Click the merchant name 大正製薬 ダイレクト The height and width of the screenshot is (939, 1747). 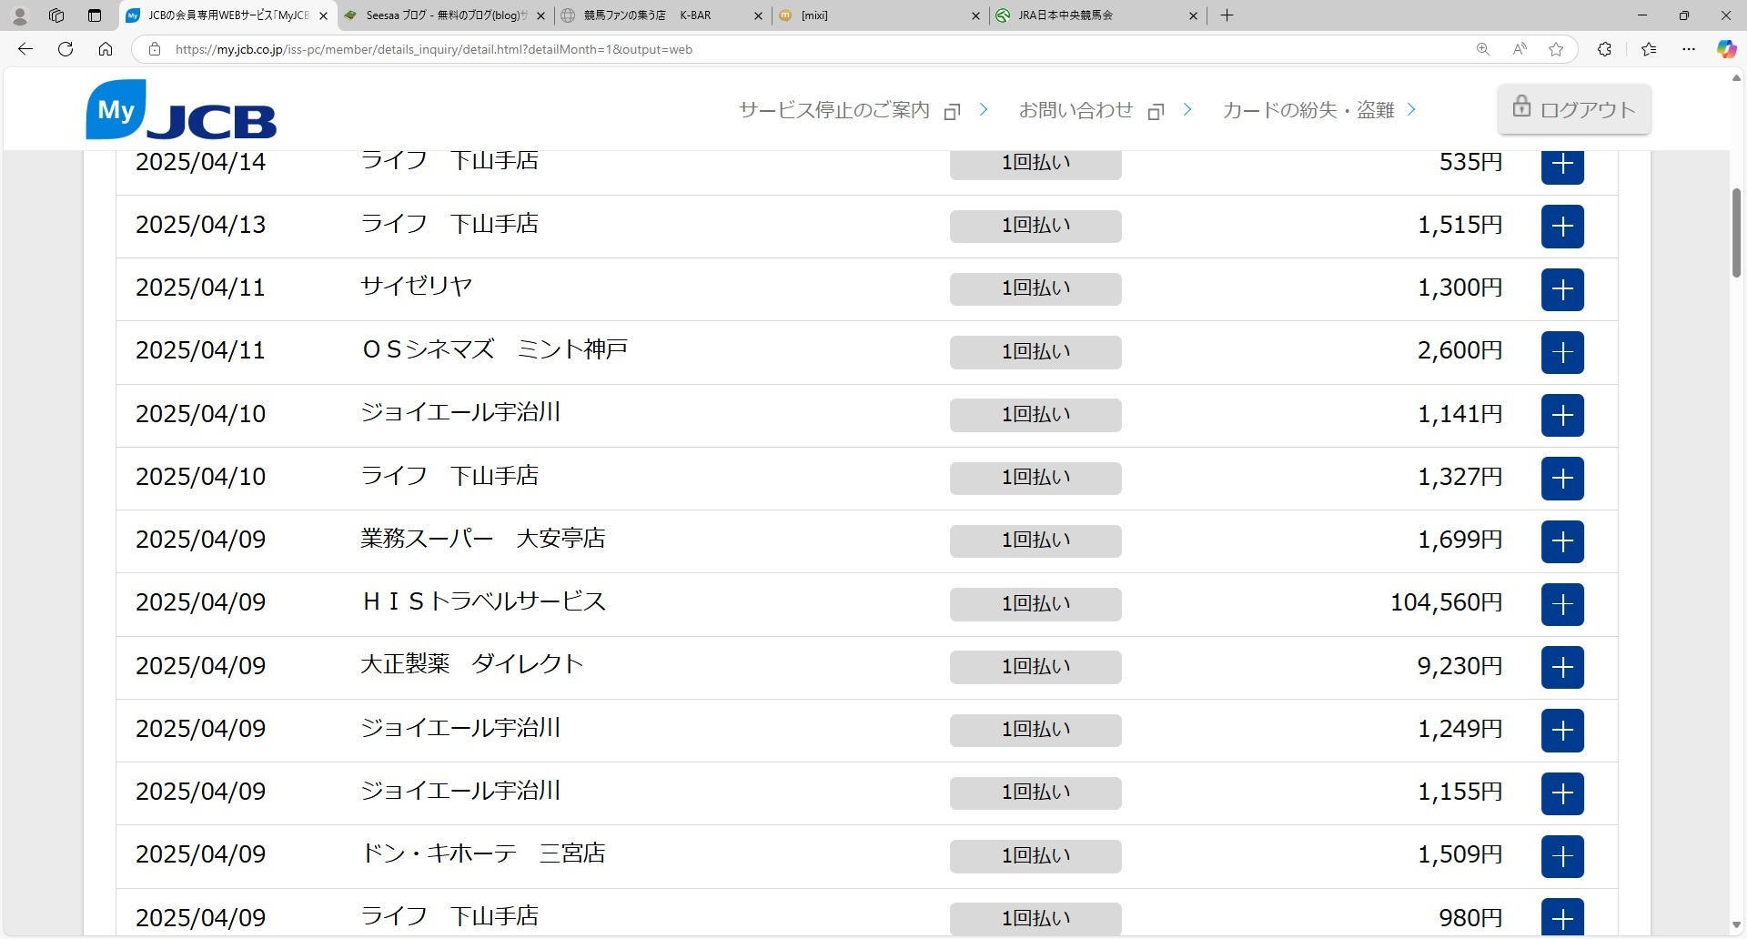(x=471, y=664)
